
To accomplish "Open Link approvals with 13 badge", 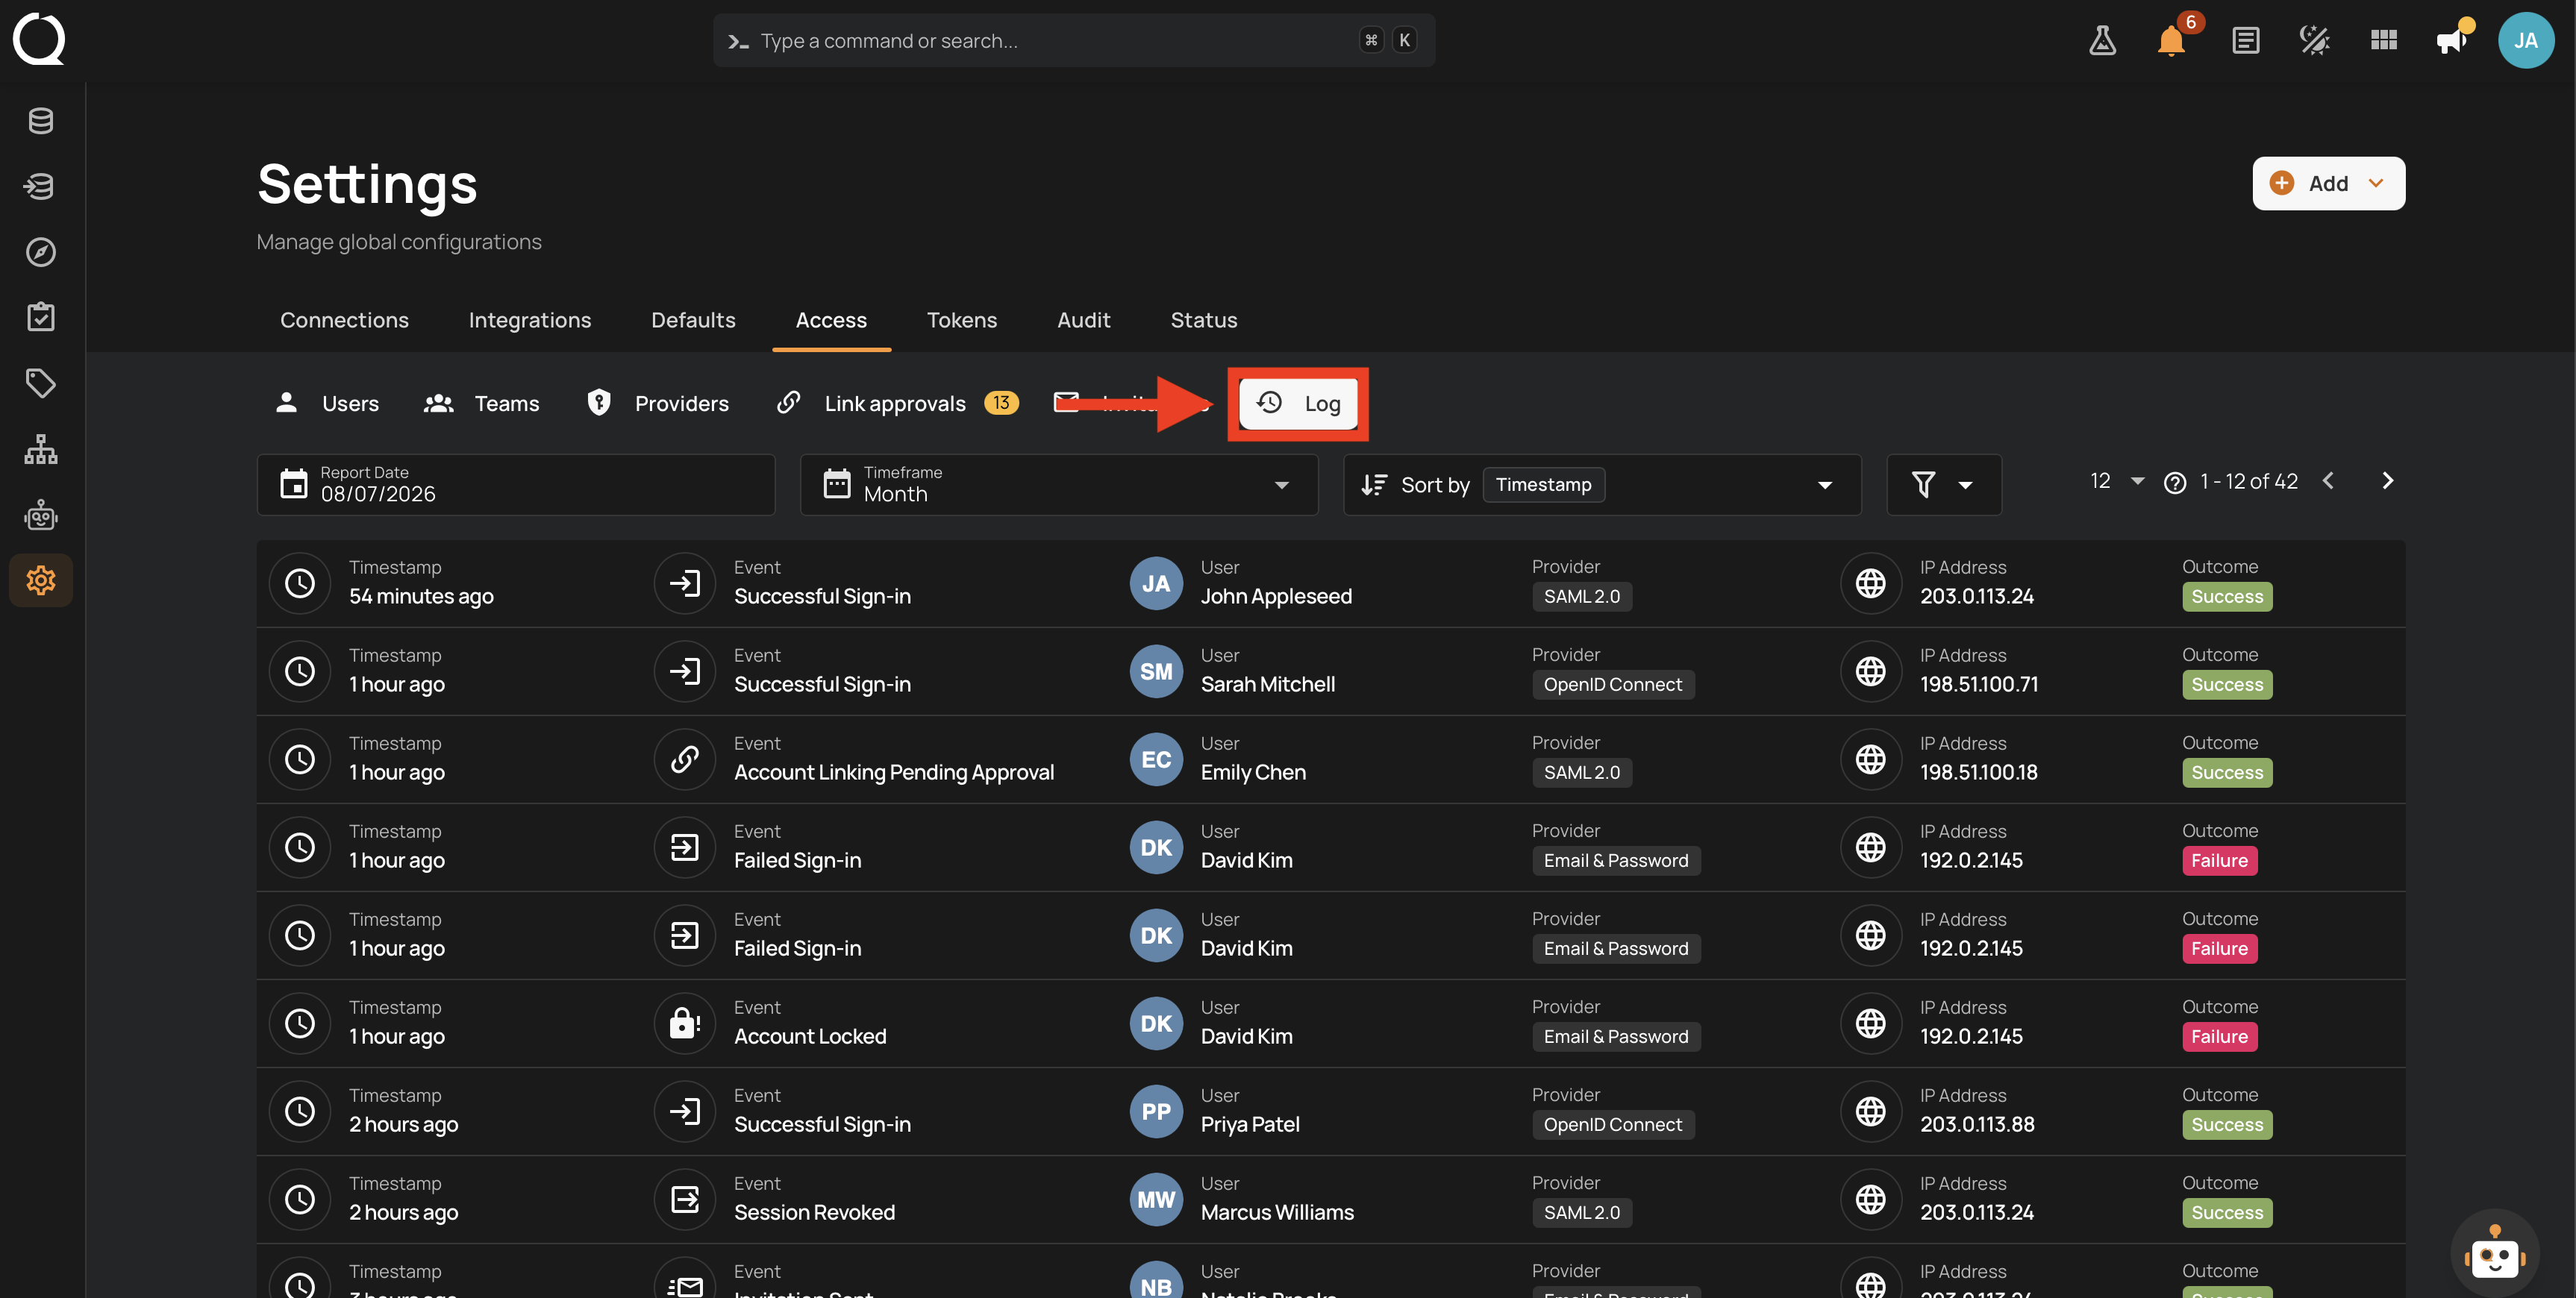I will pos(897,403).
